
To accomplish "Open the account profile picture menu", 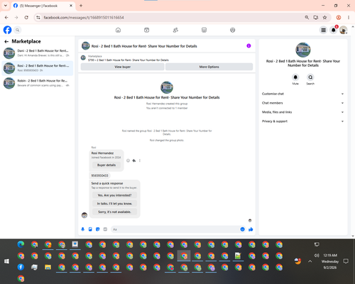I will point(344,30).
